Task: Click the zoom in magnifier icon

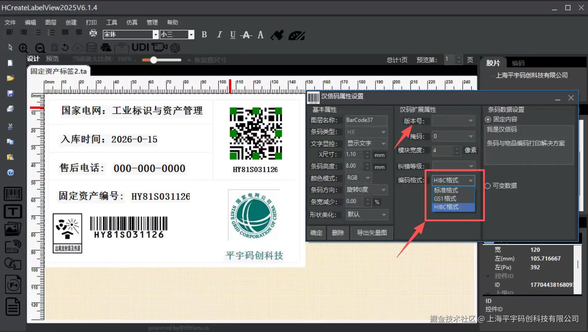Action: point(23,48)
